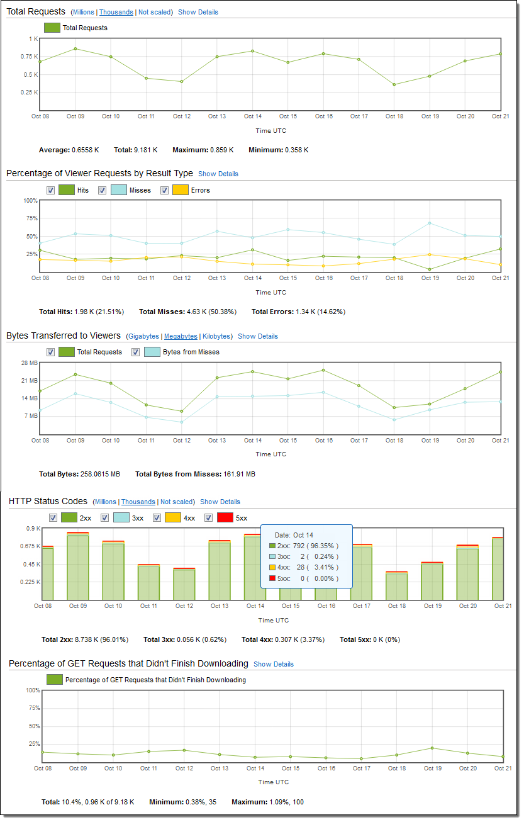Image resolution: width=524 pixels, height=822 pixels.
Task: Disable the 5xx status code checkbox
Action: click(x=209, y=518)
